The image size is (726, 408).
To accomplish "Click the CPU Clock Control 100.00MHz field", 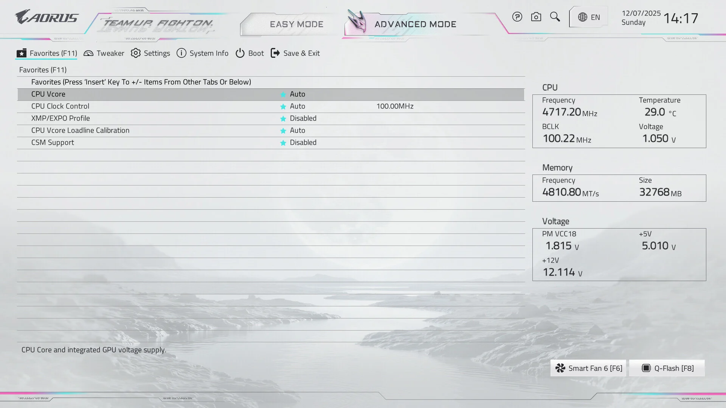I will pyautogui.click(x=395, y=107).
